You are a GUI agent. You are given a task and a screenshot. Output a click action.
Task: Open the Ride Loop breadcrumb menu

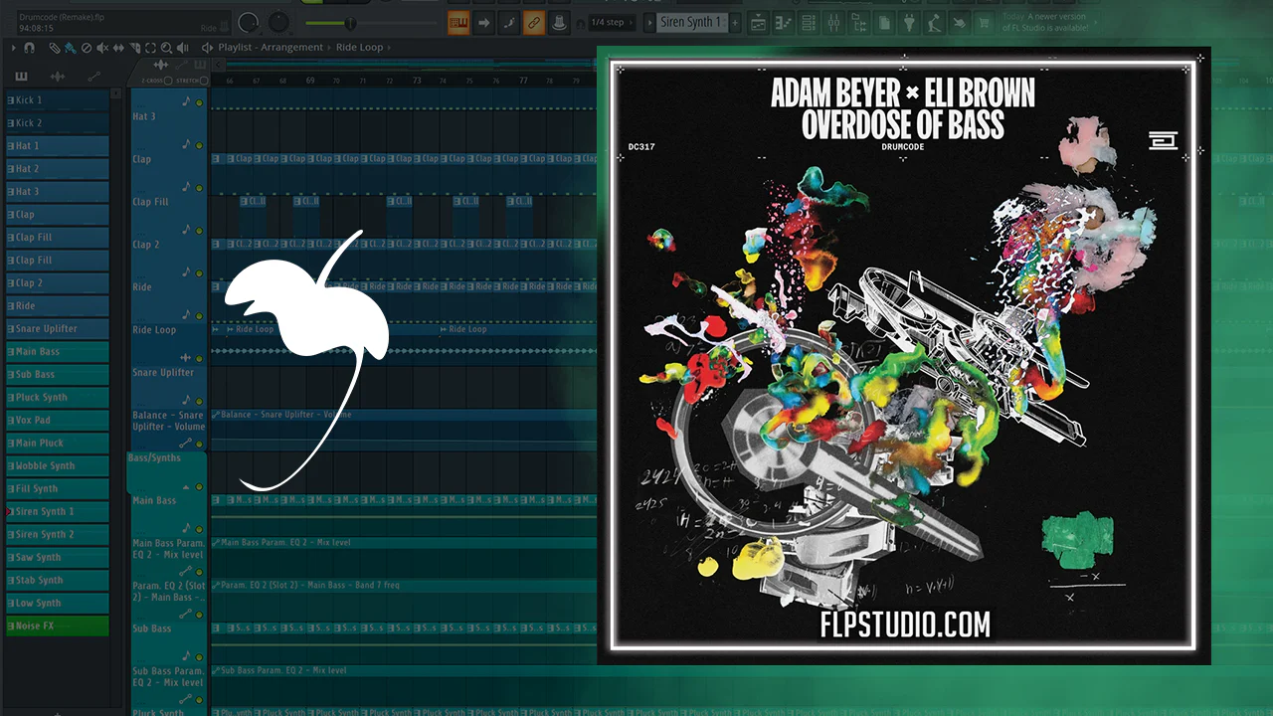pos(359,48)
